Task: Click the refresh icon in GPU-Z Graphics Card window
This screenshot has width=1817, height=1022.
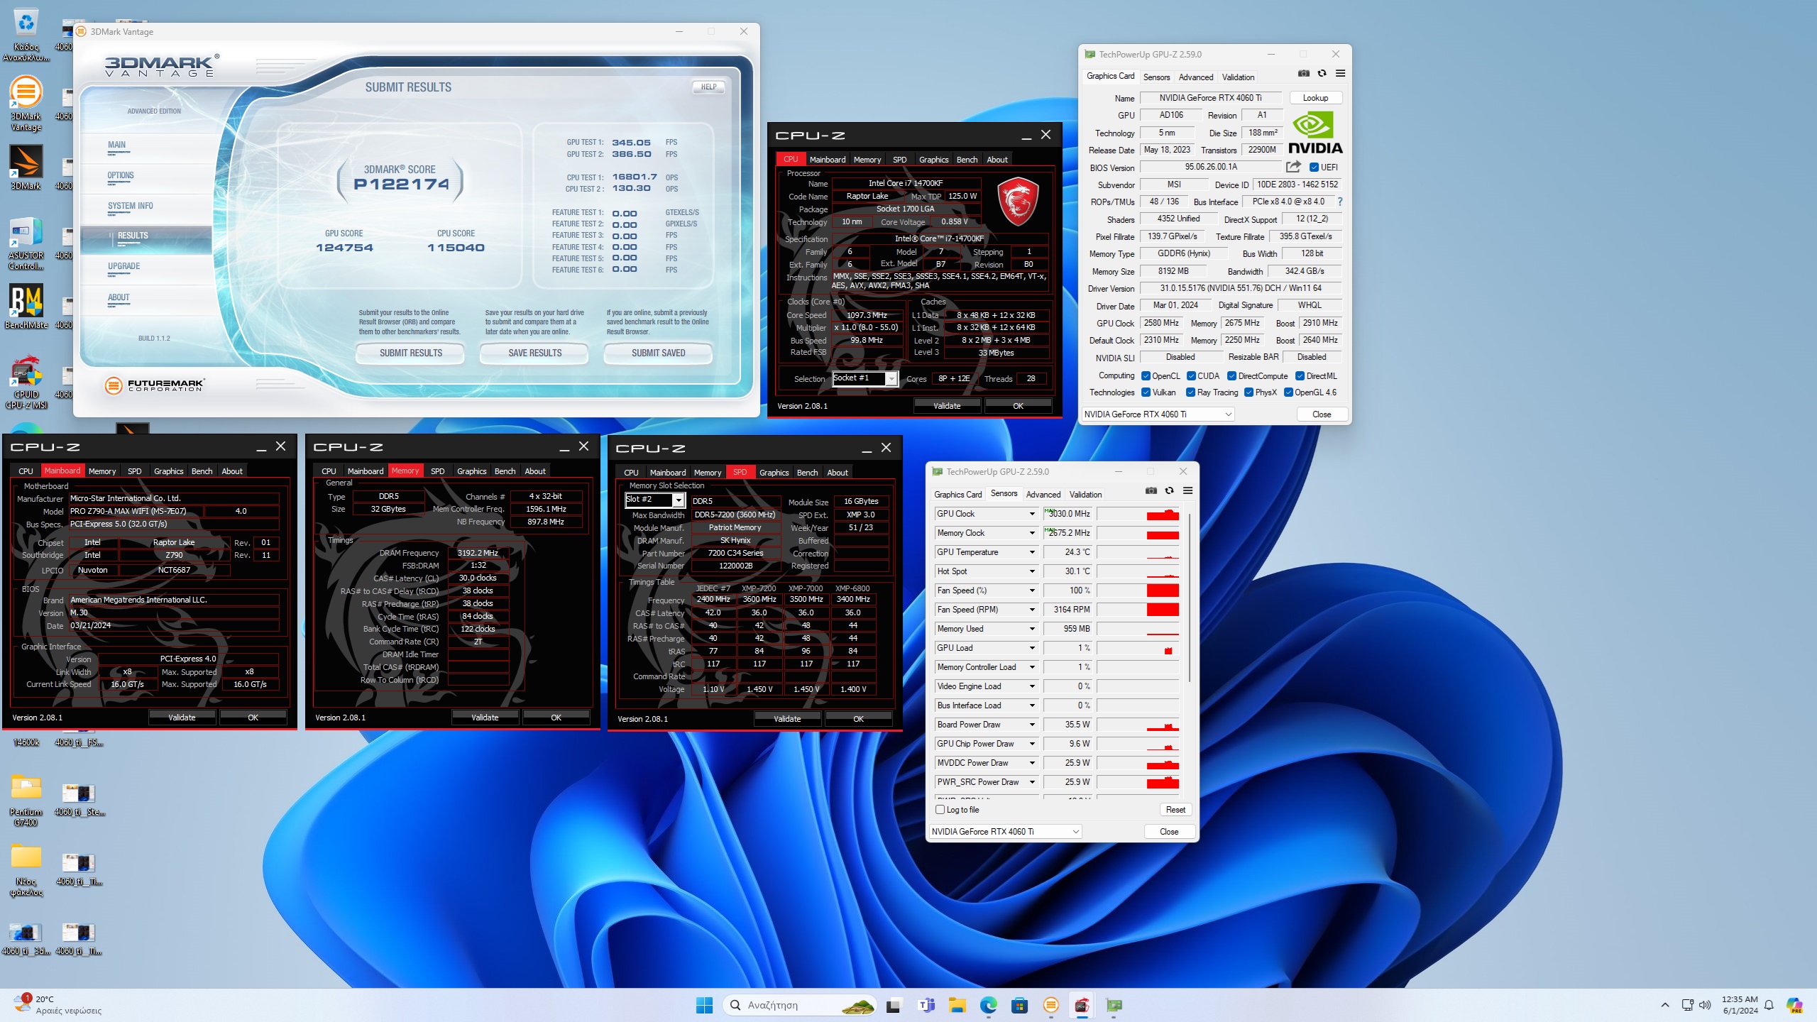Action: coord(1322,74)
